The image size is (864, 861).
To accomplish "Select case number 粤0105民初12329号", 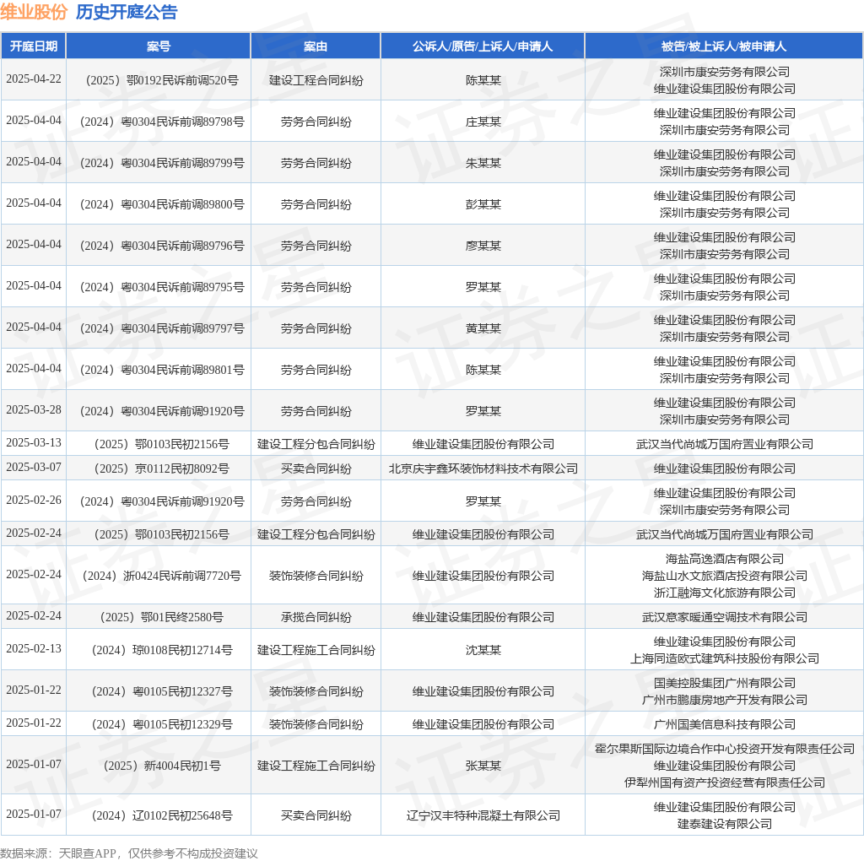I will 162,725.
